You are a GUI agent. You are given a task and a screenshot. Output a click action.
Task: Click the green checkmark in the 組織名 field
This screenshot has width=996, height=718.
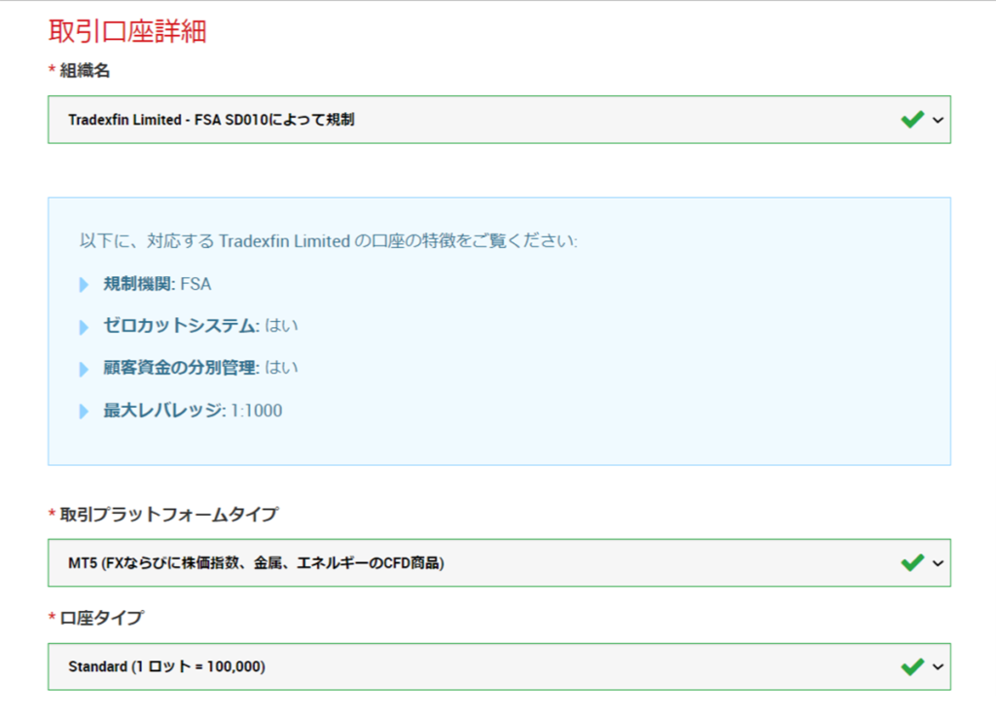point(912,119)
